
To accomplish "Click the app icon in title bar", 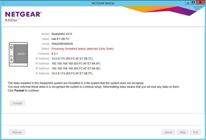I will point(3,3).
